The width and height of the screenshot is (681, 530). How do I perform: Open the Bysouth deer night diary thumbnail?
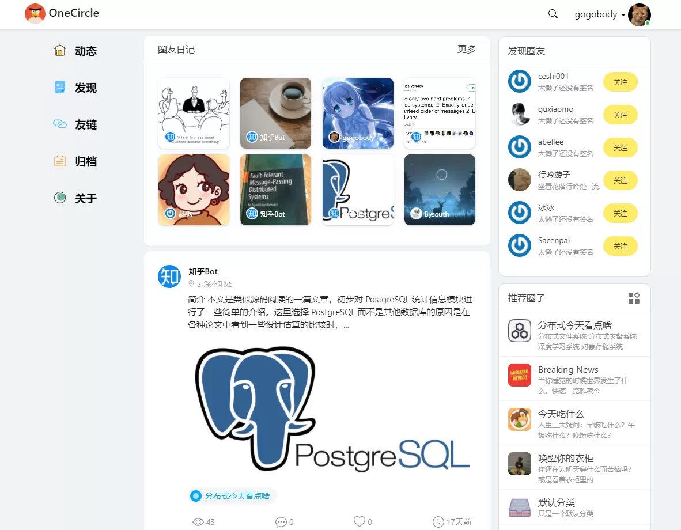440,190
